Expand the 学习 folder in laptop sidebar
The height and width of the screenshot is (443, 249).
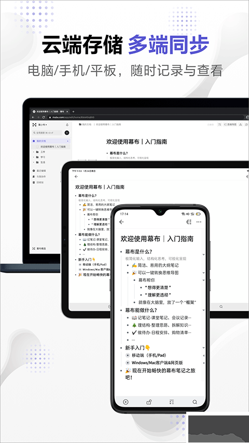34,157
